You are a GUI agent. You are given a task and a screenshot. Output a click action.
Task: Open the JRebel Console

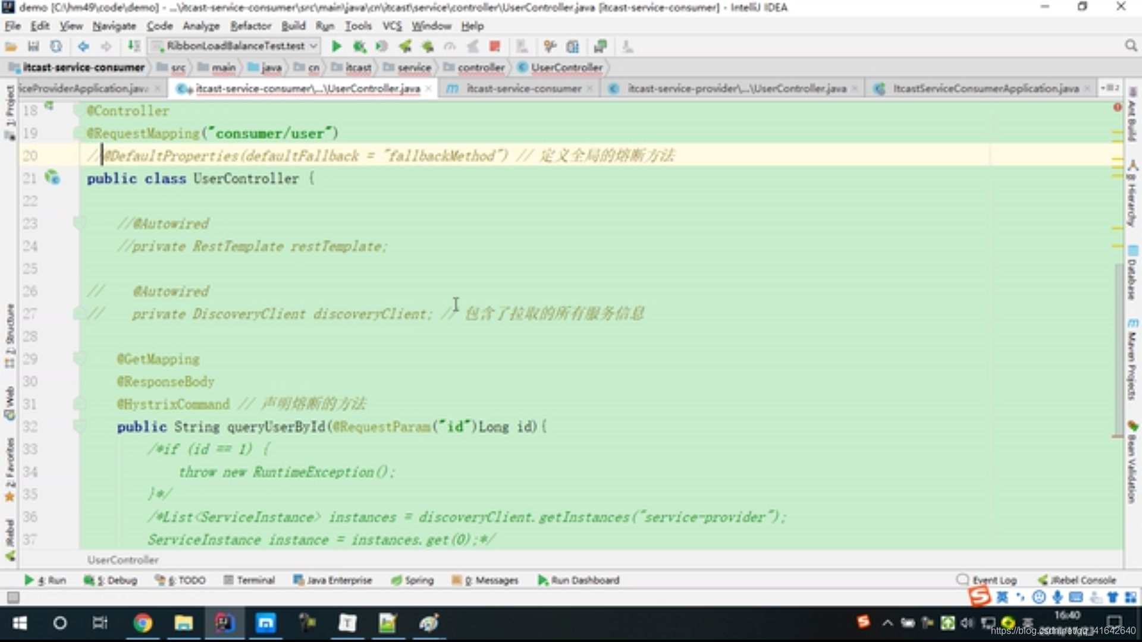1077,580
